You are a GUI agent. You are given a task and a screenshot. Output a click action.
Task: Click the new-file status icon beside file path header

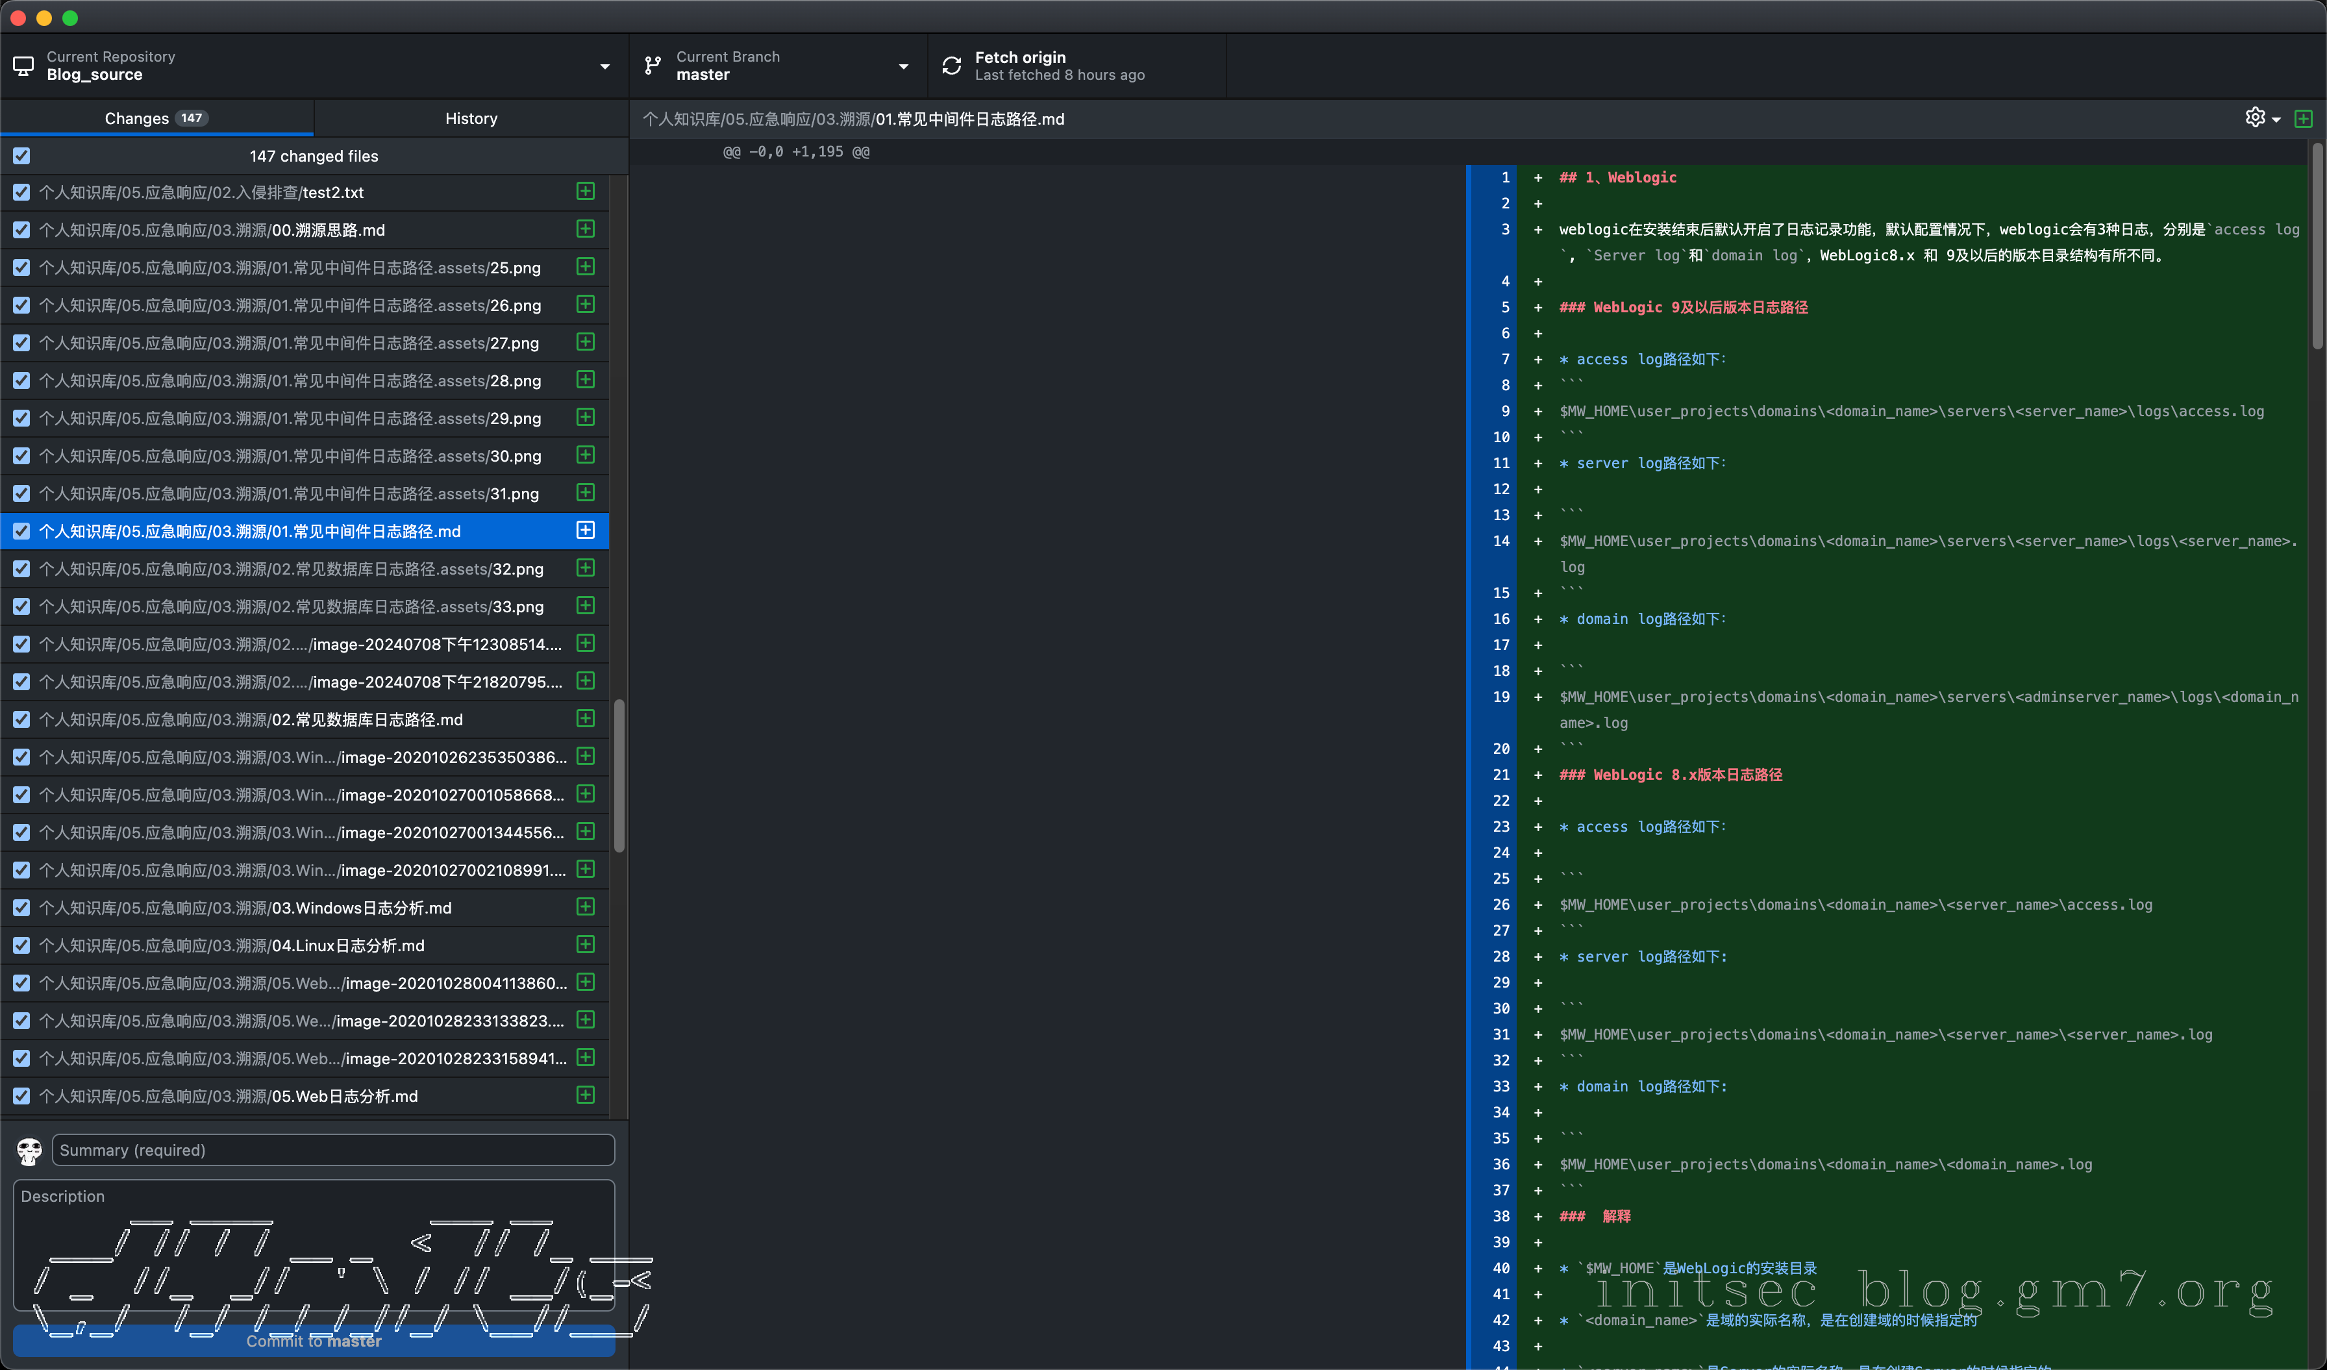pyautogui.click(x=2303, y=119)
